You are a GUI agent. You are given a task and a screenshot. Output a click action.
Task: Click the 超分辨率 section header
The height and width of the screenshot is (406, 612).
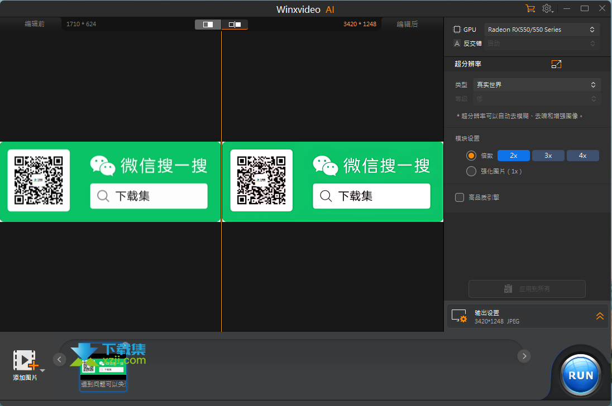click(468, 64)
